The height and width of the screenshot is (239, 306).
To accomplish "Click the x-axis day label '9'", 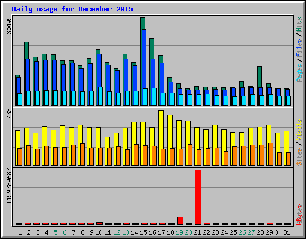I will click(91, 232).
